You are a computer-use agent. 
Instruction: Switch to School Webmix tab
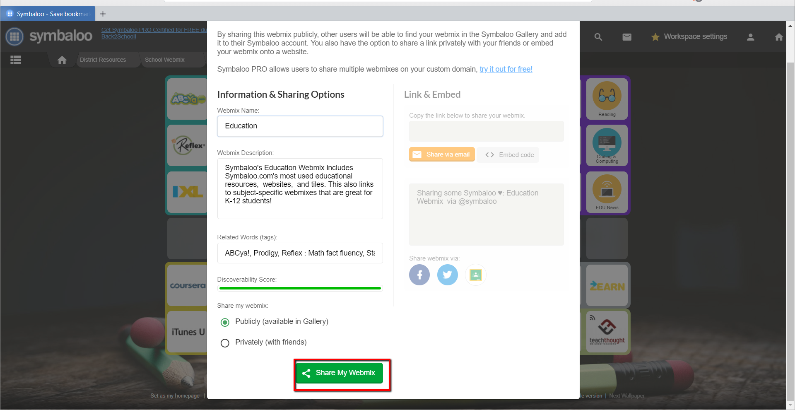point(165,60)
